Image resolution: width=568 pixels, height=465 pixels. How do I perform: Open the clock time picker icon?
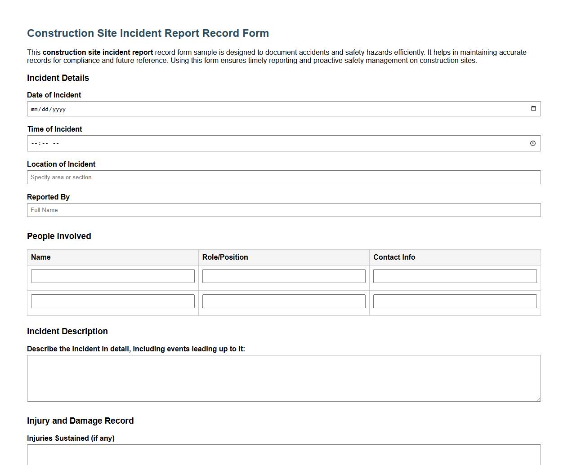point(533,143)
